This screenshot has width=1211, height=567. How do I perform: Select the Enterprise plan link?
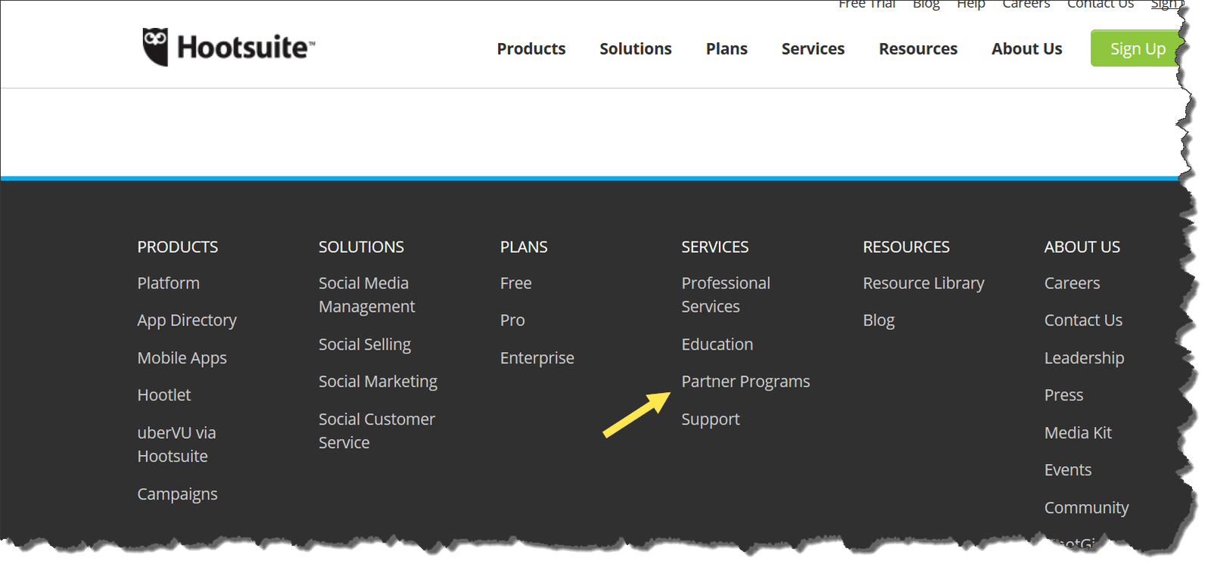[x=537, y=358]
